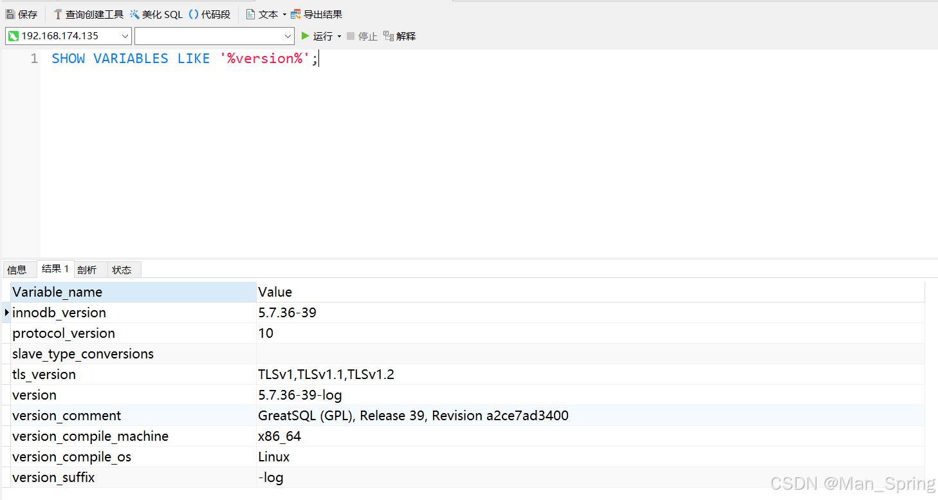
Task: Click the 导出结果 export results icon
Action: coord(316,14)
